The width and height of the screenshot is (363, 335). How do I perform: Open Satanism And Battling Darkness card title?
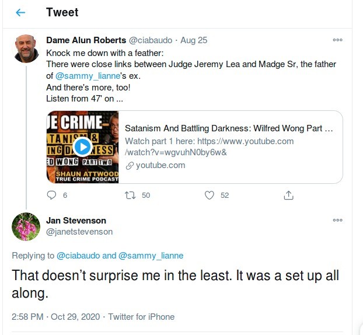point(229,128)
